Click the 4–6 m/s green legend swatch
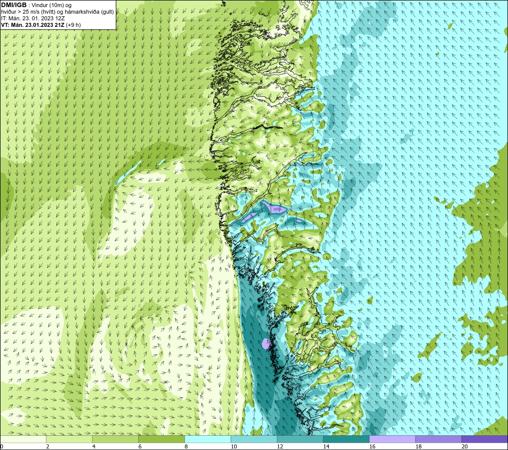The image size is (508, 450). (115, 439)
